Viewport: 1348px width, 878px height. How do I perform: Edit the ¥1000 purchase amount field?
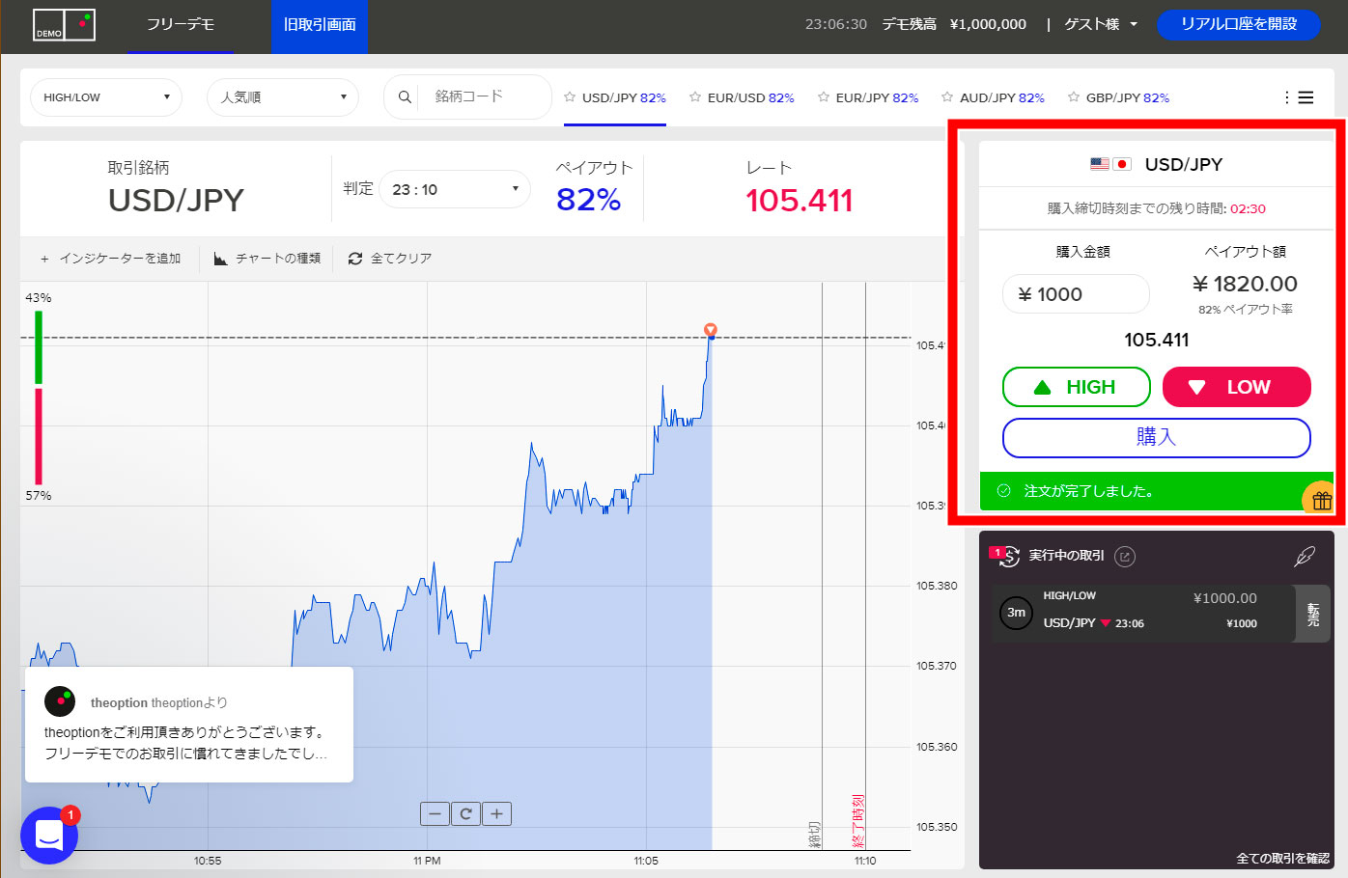click(x=1076, y=294)
